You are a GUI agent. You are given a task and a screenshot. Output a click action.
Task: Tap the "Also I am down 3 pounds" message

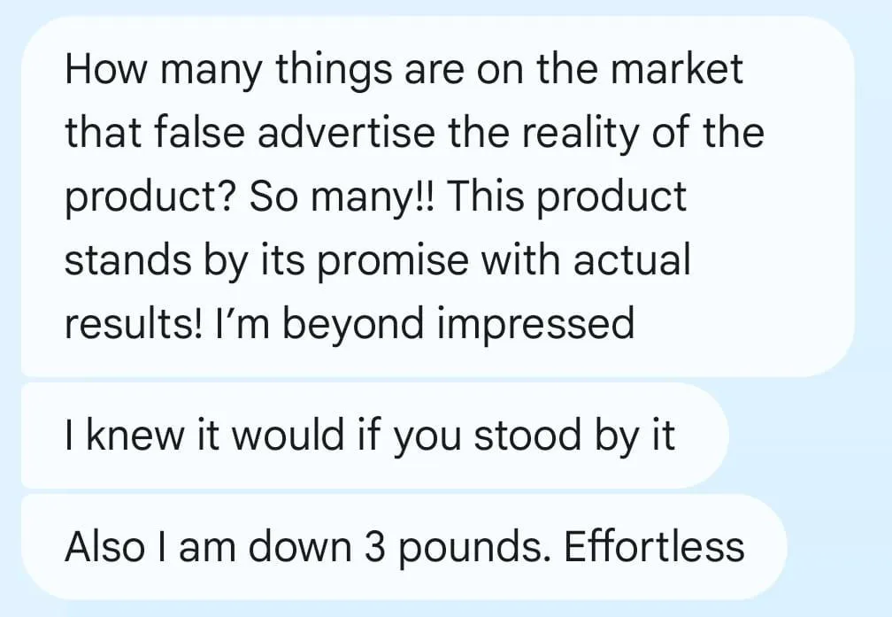(x=404, y=547)
